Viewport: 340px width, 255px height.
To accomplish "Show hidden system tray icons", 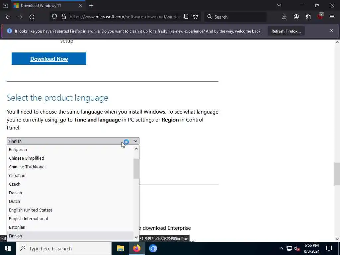I will coord(281,248).
